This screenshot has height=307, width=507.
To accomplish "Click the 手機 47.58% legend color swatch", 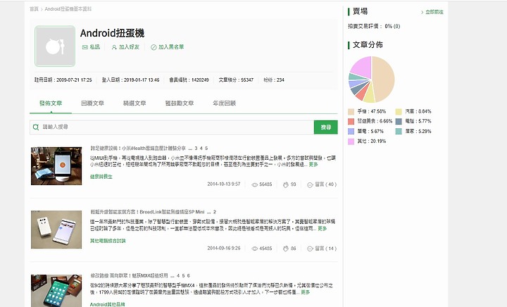I will [351, 112].
